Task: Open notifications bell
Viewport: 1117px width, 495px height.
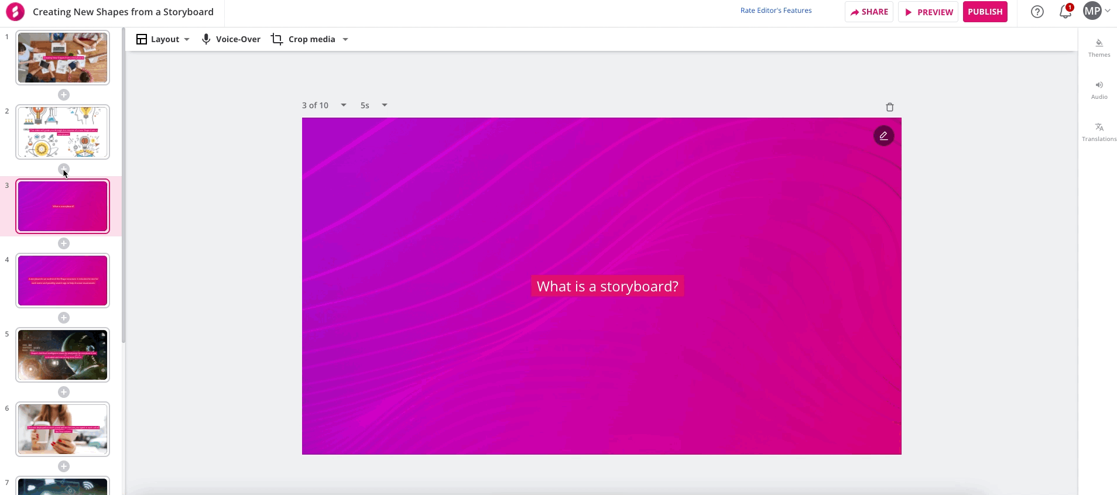Action: pos(1065,12)
